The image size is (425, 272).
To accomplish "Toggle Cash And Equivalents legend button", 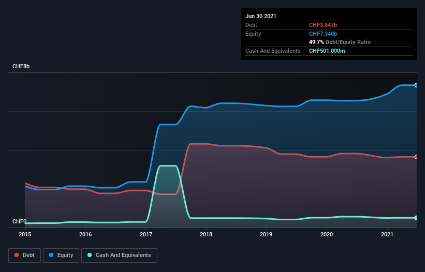I will pos(119,255).
